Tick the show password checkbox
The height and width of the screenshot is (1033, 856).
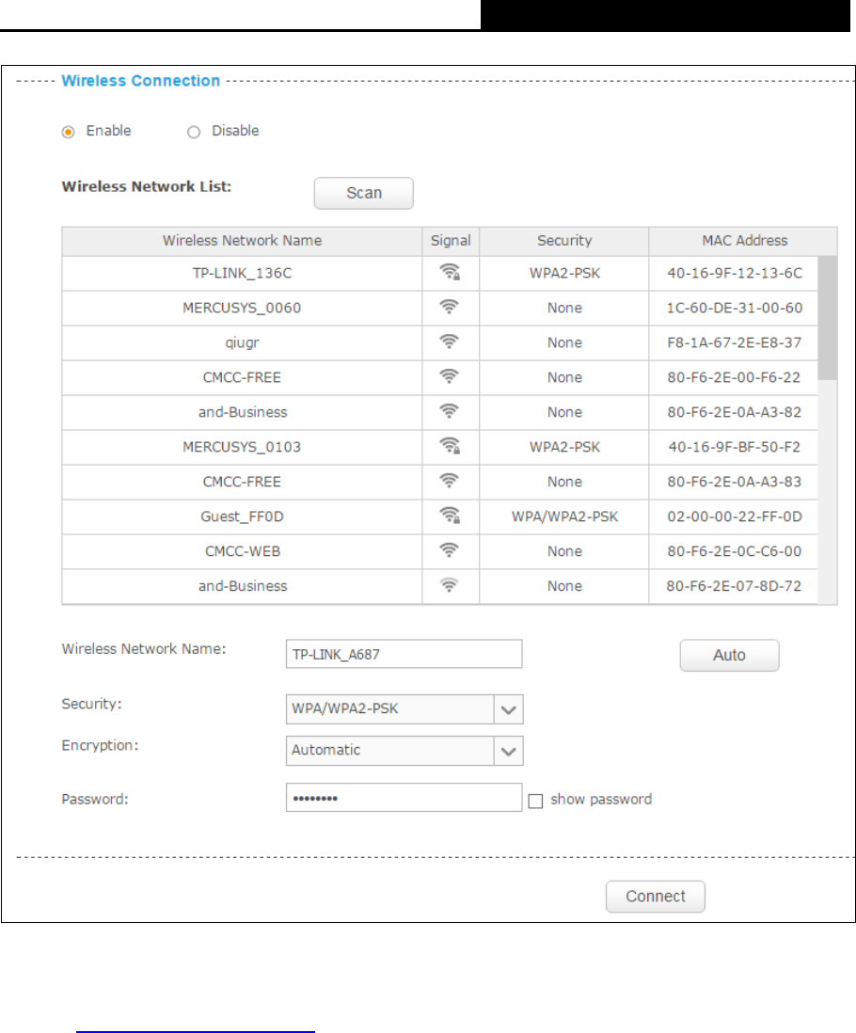click(x=535, y=802)
